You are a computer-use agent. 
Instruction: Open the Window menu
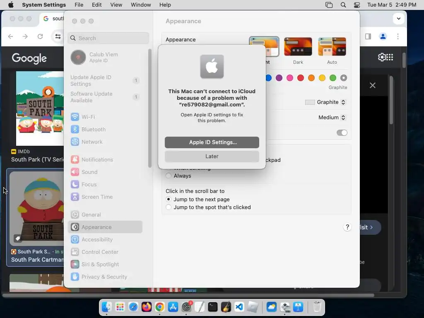pos(141,5)
